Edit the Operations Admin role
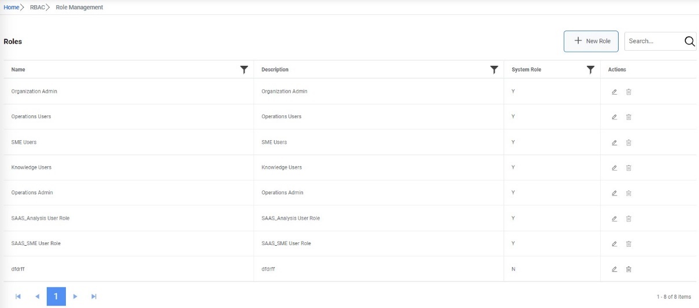 [x=615, y=193]
